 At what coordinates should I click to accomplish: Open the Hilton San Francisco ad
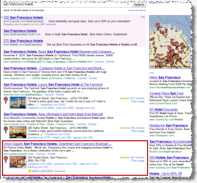[165, 78]
